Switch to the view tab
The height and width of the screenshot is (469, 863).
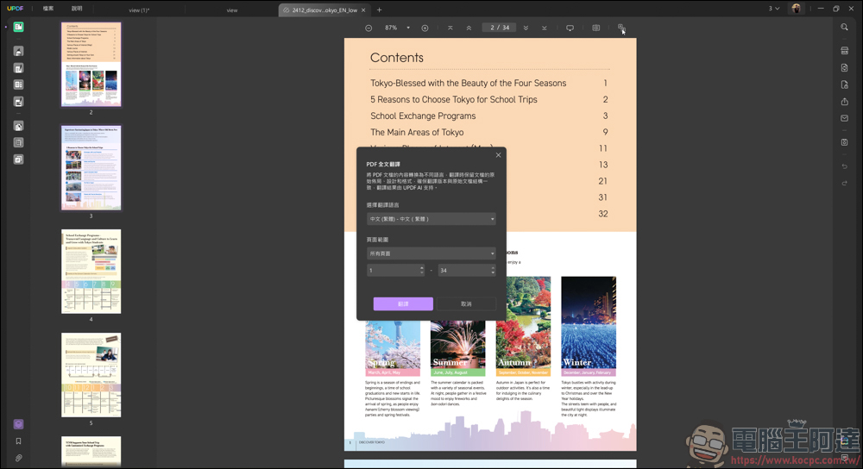pyautogui.click(x=231, y=10)
